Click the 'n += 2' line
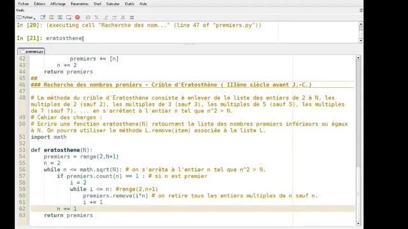 pyautogui.click(x=67, y=65)
